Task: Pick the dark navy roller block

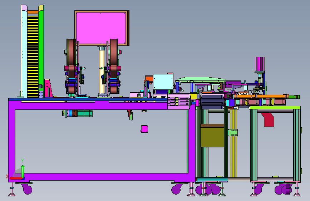Action: point(212,102)
